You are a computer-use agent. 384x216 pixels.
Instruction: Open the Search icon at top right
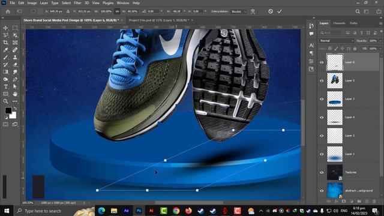(x=358, y=11)
